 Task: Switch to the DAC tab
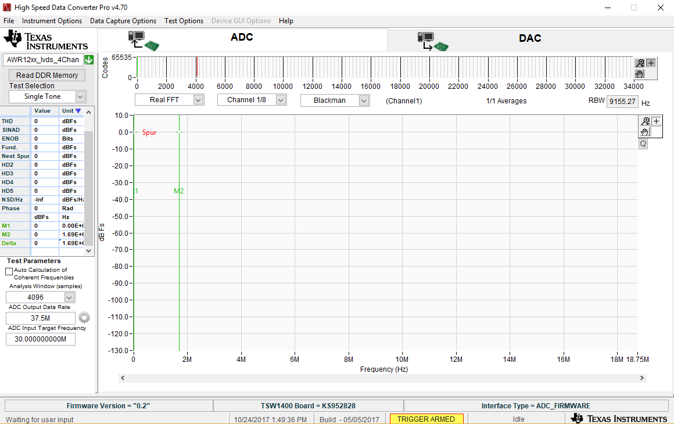530,41
